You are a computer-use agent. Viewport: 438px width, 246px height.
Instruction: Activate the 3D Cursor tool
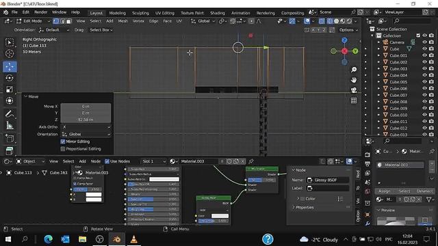coord(10,53)
